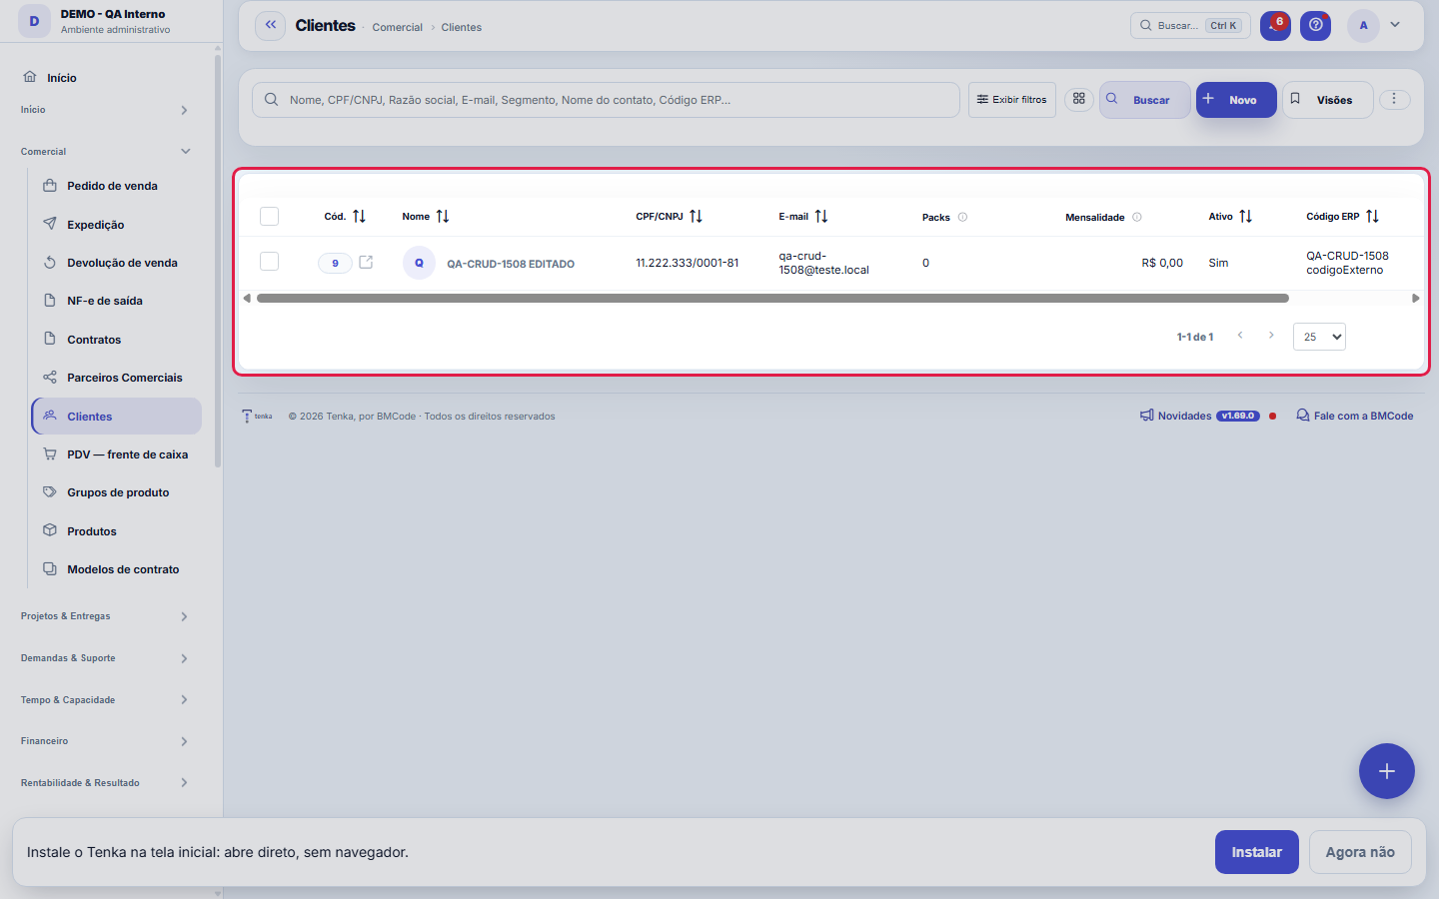Expand Demandas & Suporte section

click(104, 658)
